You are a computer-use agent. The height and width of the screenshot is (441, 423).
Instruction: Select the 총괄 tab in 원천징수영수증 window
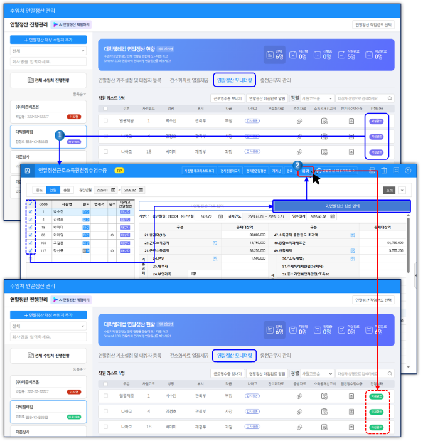tap(67, 190)
